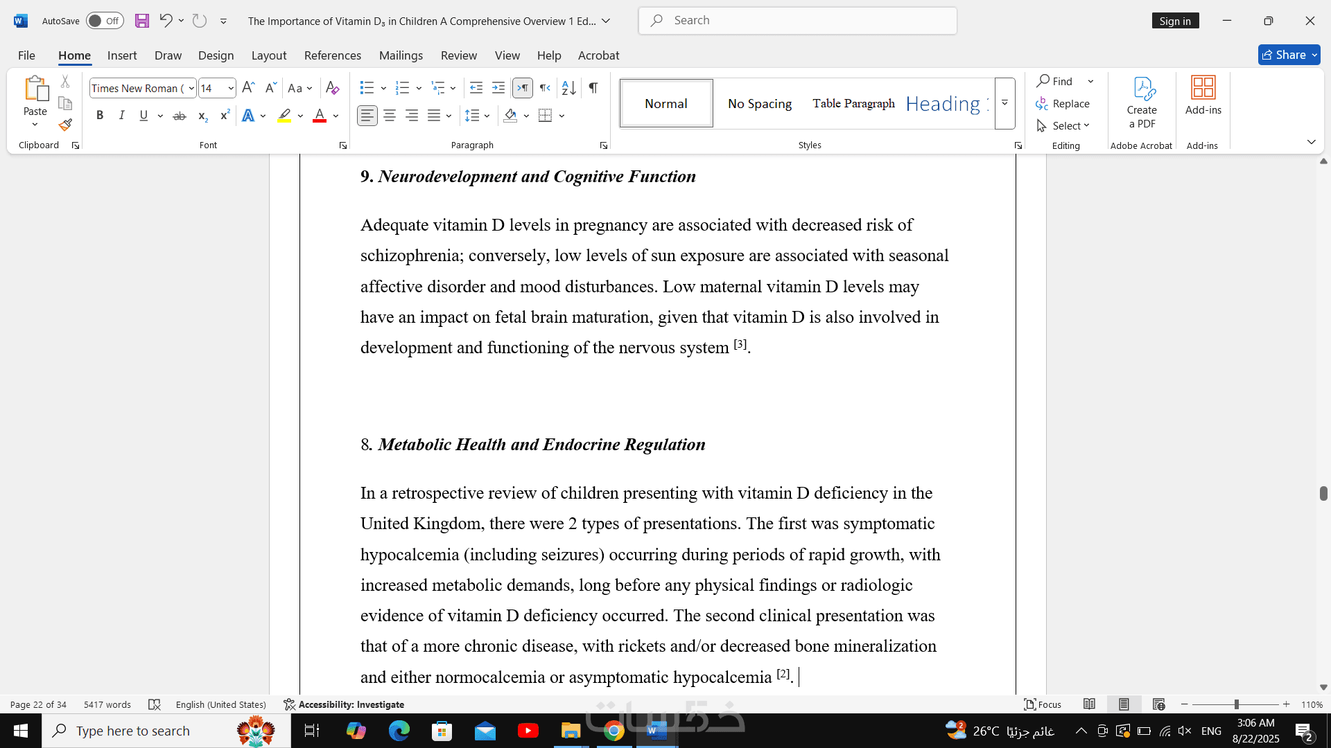The height and width of the screenshot is (748, 1331).
Task: Click the Sort paragraphs icon
Action: pyautogui.click(x=568, y=88)
